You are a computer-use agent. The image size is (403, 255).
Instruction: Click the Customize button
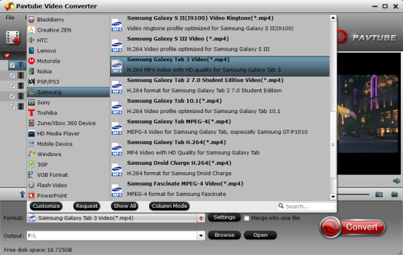point(46,206)
